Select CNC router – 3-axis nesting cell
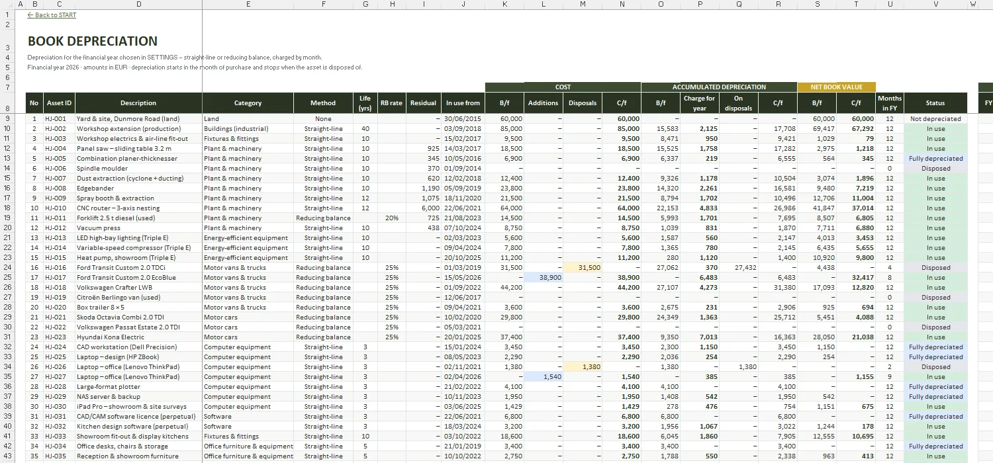This screenshot has height=463, width=993. (138, 208)
